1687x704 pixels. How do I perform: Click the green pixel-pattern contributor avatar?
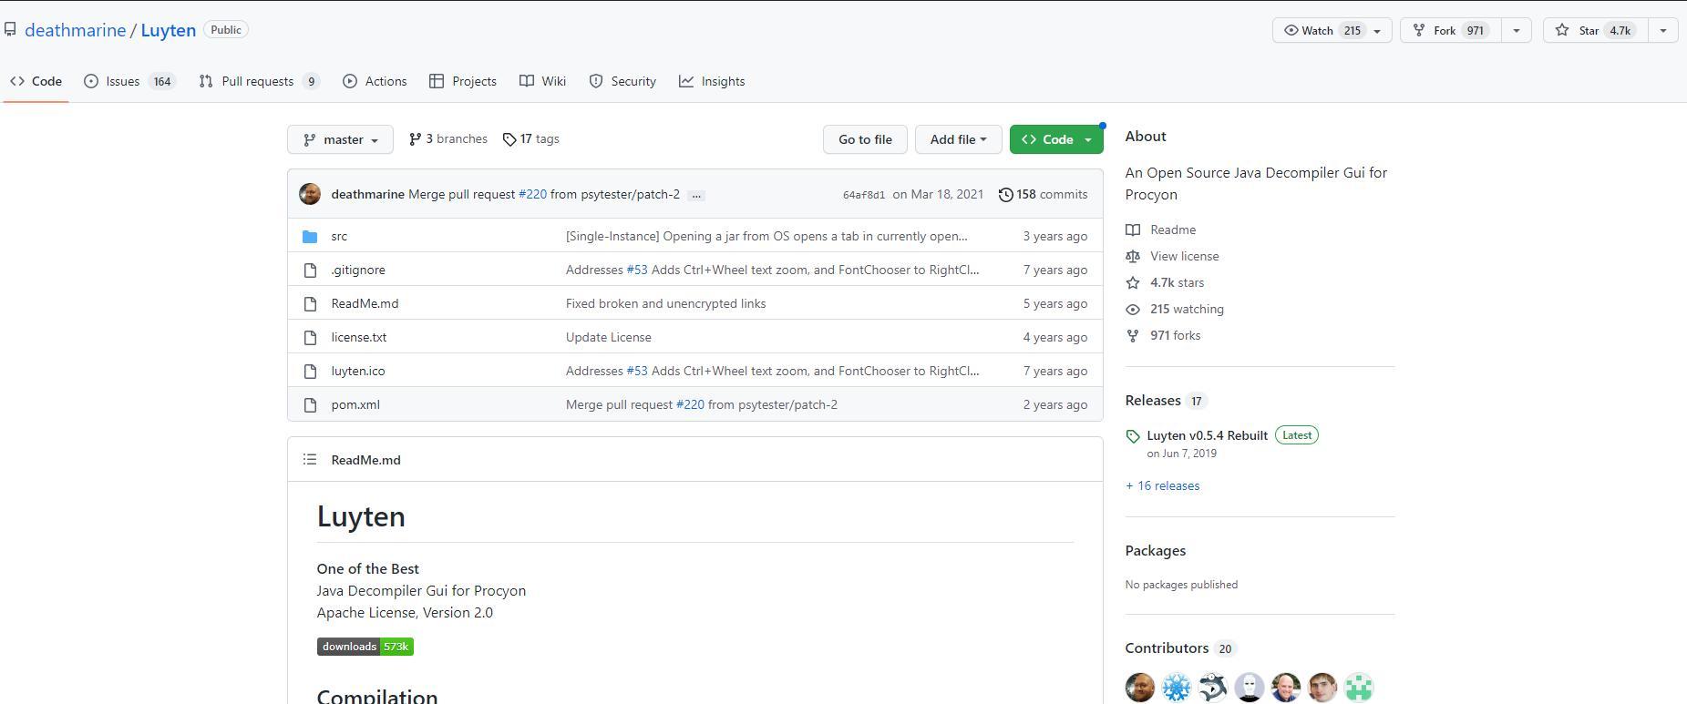pyautogui.click(x=1358, y=688)
